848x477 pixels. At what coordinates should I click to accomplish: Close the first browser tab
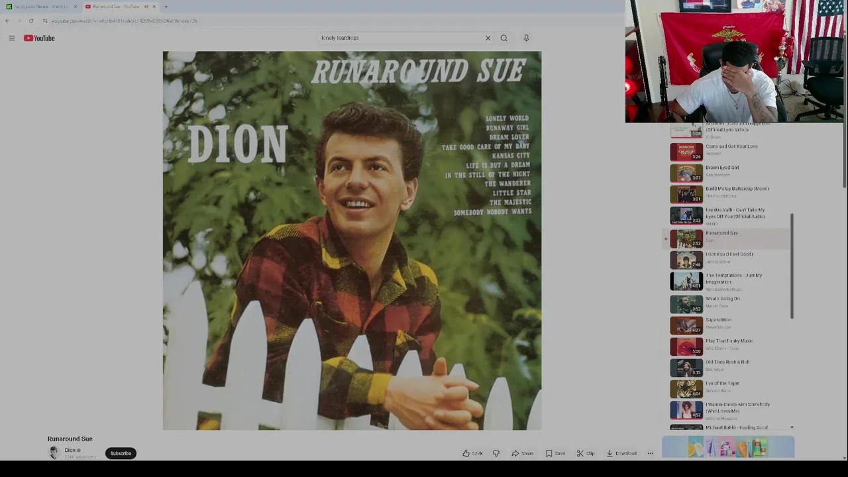click(75, 7)
